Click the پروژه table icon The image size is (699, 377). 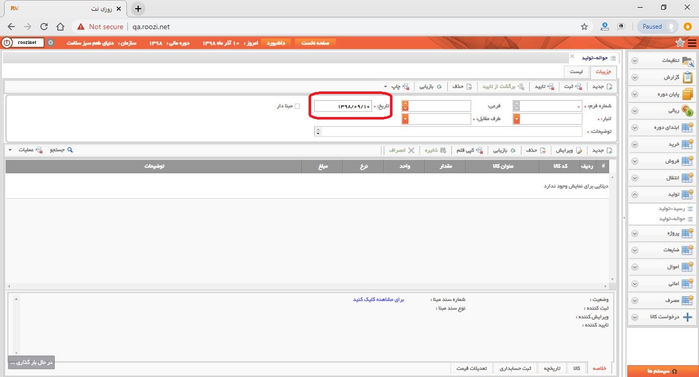(x=687, y=233)
